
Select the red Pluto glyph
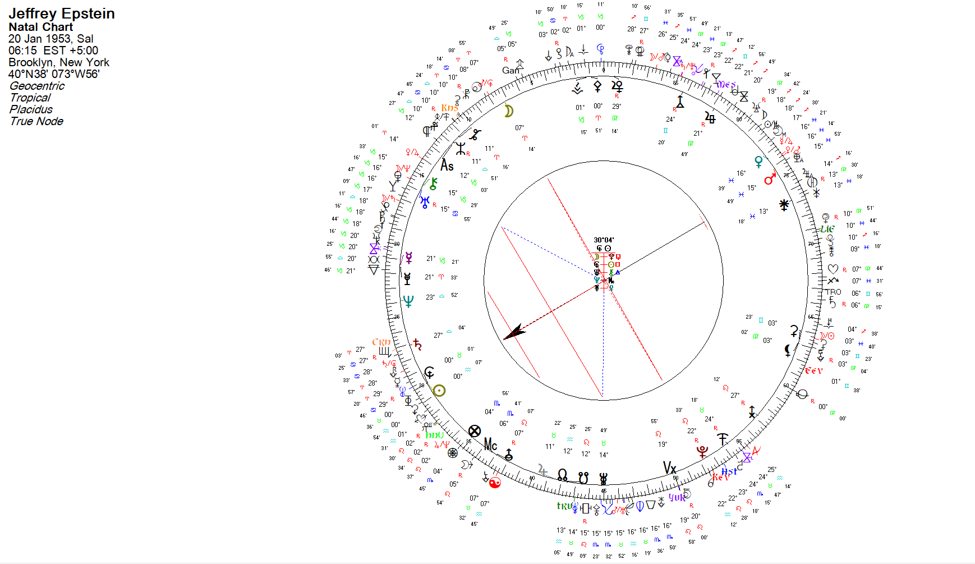point(702,452)
